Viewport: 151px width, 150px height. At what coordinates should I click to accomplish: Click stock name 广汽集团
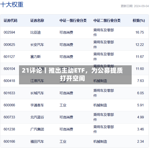point(37,129)
